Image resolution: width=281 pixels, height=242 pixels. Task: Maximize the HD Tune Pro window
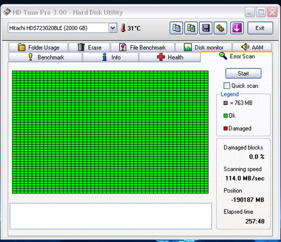[x=261, y=12]
